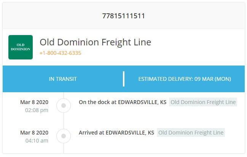247x157 pixels.
Task: Select tracking number 77815111511
Action: [123, 16]
